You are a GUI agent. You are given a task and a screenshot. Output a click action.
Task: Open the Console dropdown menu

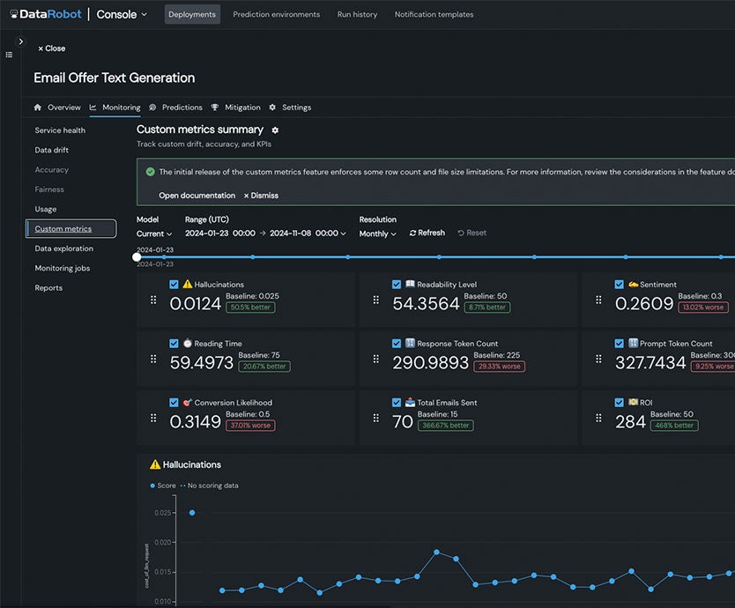(x=122, y=14)
